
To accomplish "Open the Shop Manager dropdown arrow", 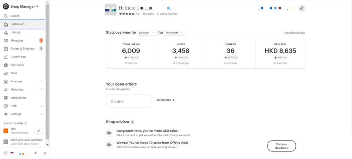I will 37,7.
